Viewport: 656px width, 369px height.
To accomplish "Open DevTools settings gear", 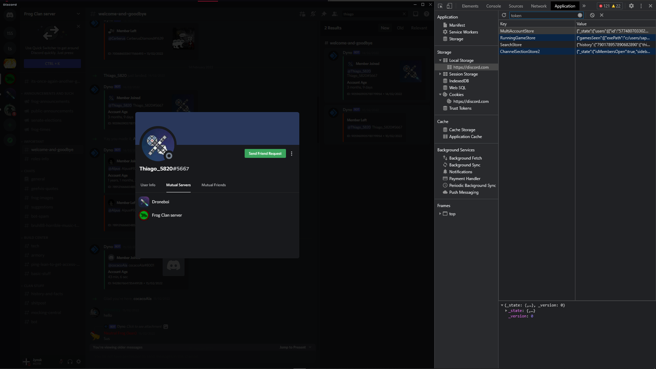I will (x=631, y=6).
